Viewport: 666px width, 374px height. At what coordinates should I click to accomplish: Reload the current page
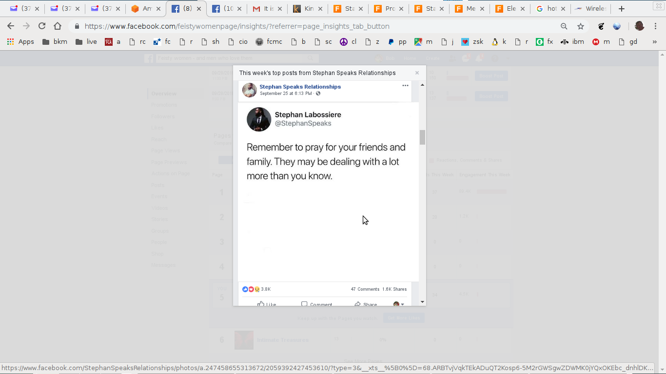(42, 26)
